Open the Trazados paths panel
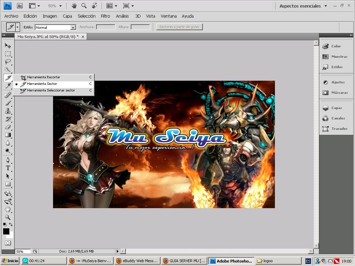355x266 pixels. click(336, 129)
